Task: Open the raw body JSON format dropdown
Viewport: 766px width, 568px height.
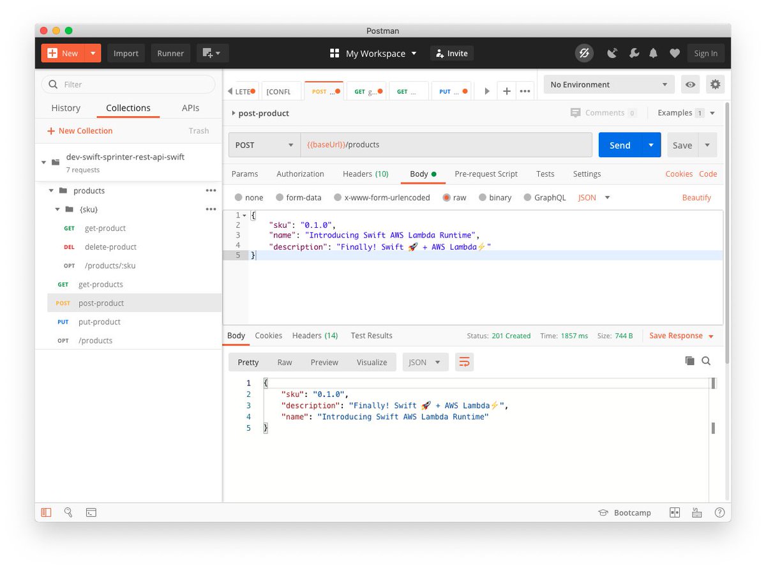Action: [594, 197]
